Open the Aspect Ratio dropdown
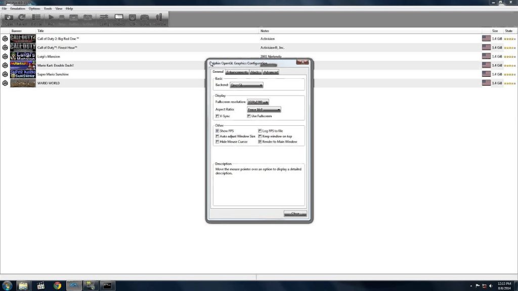 264,109
